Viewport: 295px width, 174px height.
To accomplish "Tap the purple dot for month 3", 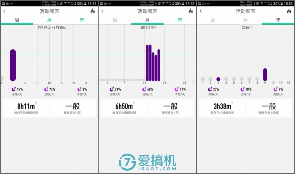I will click(218, 79).
